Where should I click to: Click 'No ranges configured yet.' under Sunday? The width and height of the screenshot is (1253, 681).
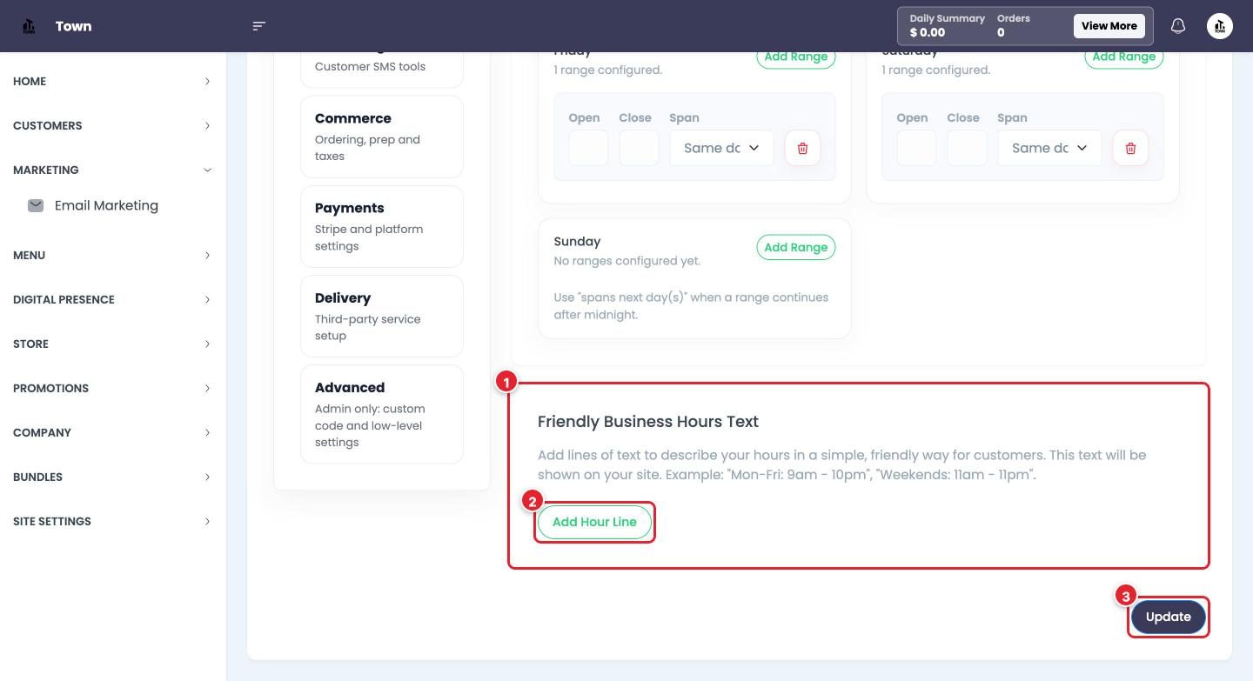pos(626,261)
